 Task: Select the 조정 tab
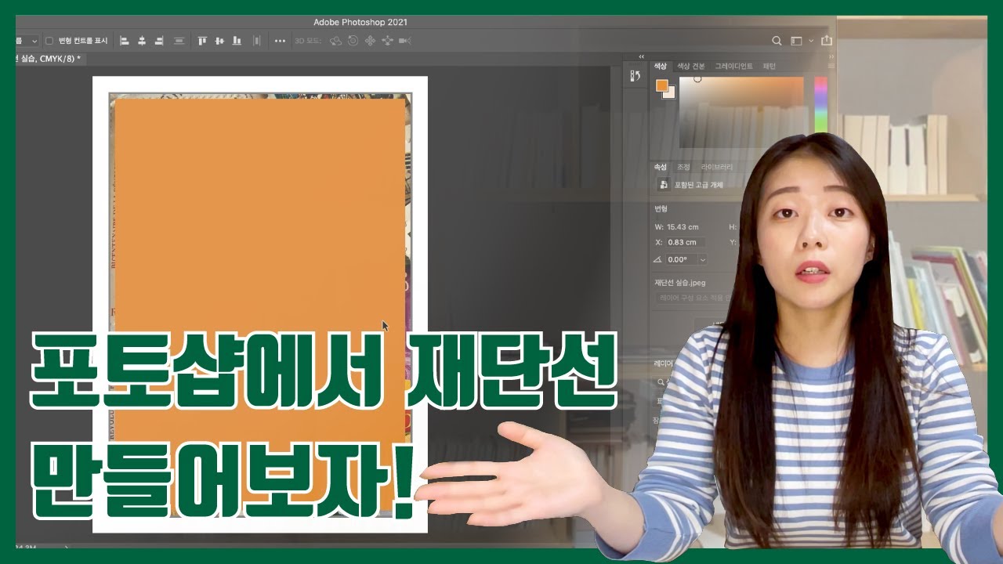[x=683, y=167]
